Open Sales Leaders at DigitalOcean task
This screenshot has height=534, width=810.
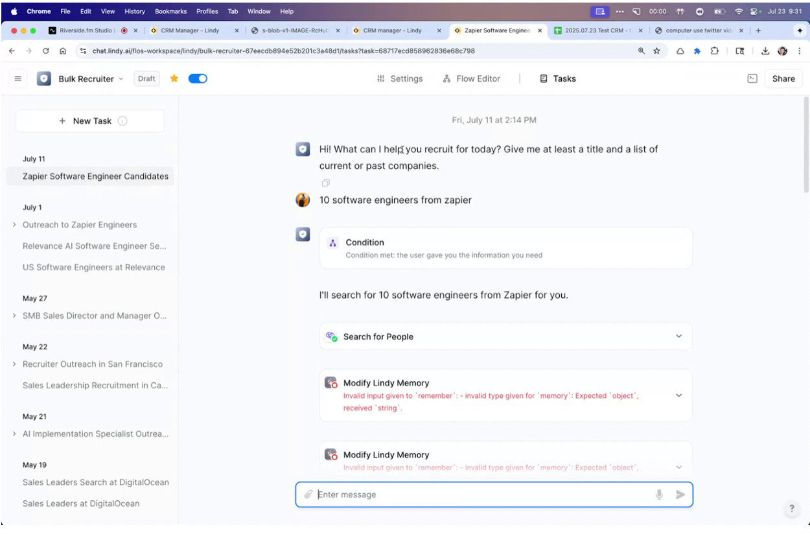click(x=81, y=504)
